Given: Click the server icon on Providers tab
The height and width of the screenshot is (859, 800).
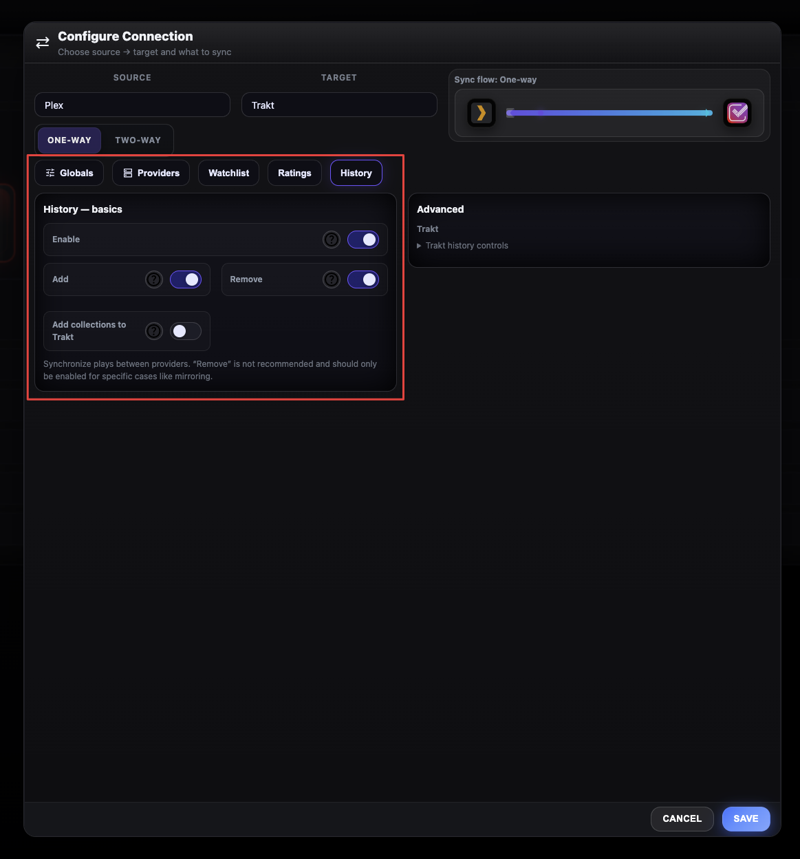Looking at the screenshot, I should click(128, 173).
